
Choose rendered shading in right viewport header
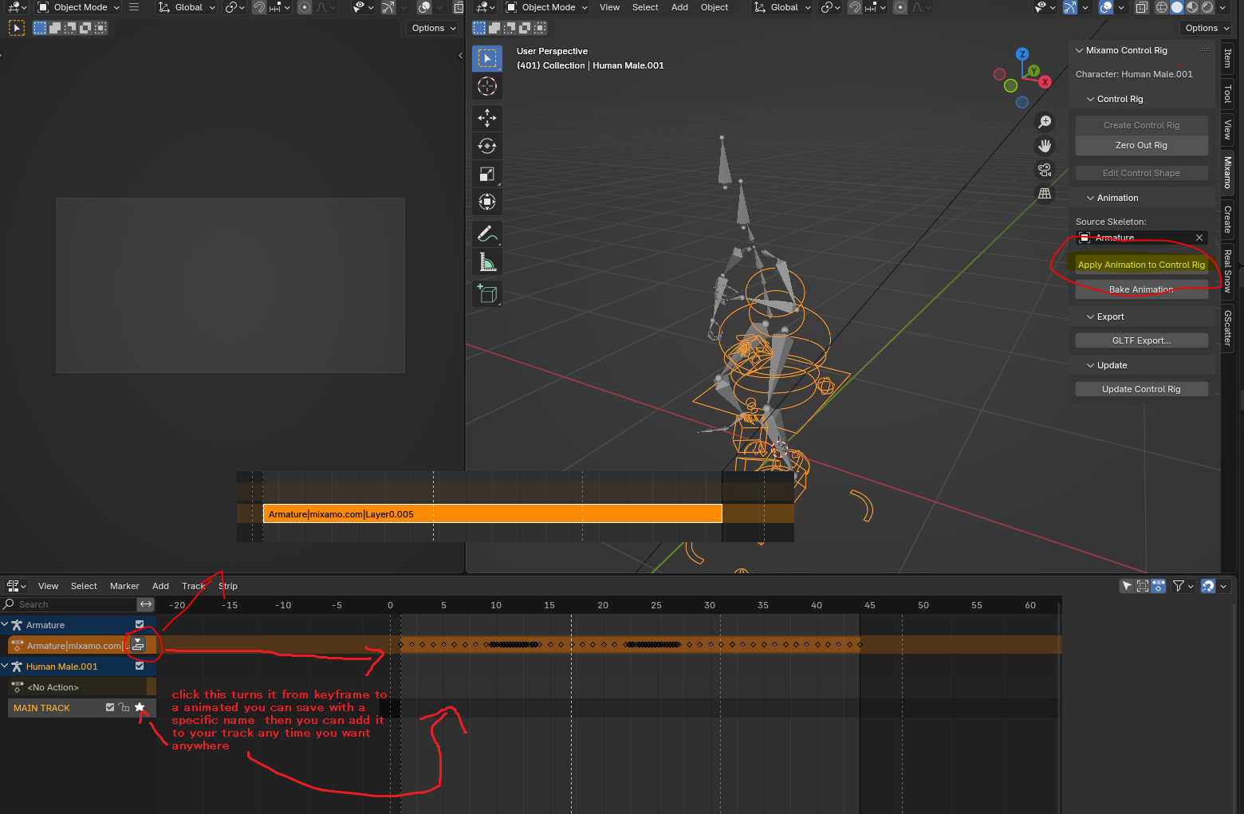point(1207,7)
